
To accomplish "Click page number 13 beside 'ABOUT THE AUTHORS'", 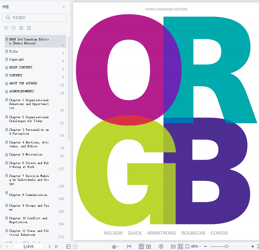I will [x=62, y=85].
